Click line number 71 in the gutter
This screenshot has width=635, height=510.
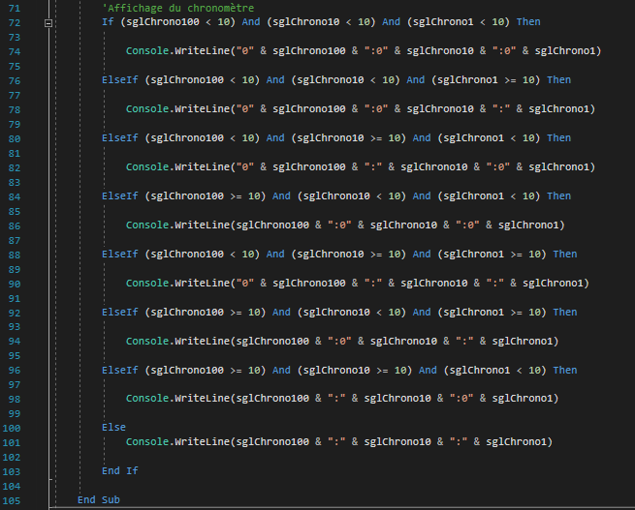[x=15, y=9]
